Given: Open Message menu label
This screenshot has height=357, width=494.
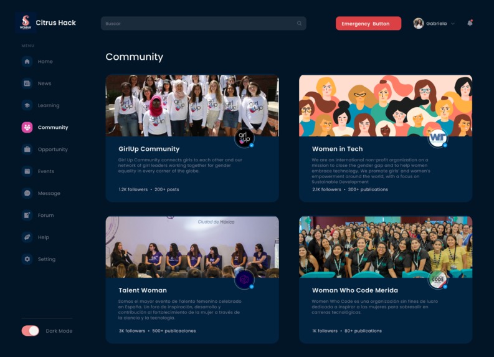Looking at the screenshot, I should pos(49,193).
